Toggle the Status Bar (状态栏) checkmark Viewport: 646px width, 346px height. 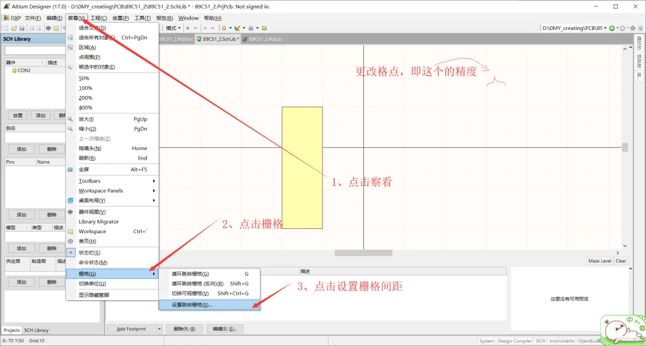tap(71, 253)
